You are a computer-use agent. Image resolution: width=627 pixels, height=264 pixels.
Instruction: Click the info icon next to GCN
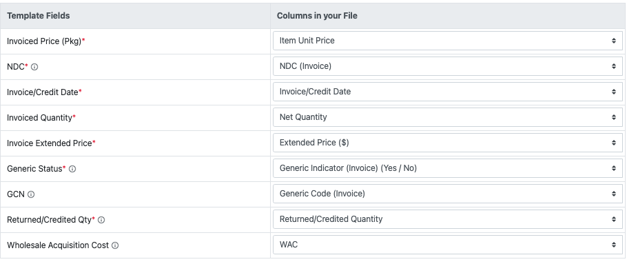(31, 194)
